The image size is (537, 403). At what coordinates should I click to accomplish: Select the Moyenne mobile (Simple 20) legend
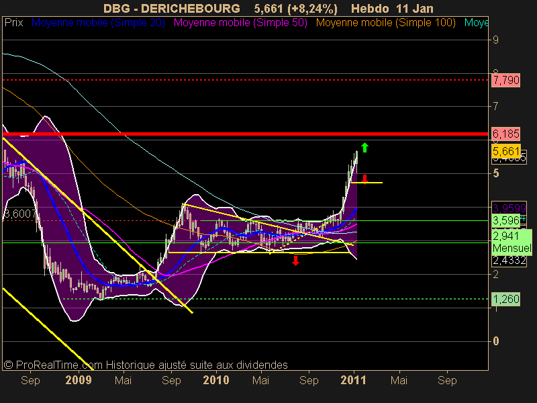98,23
